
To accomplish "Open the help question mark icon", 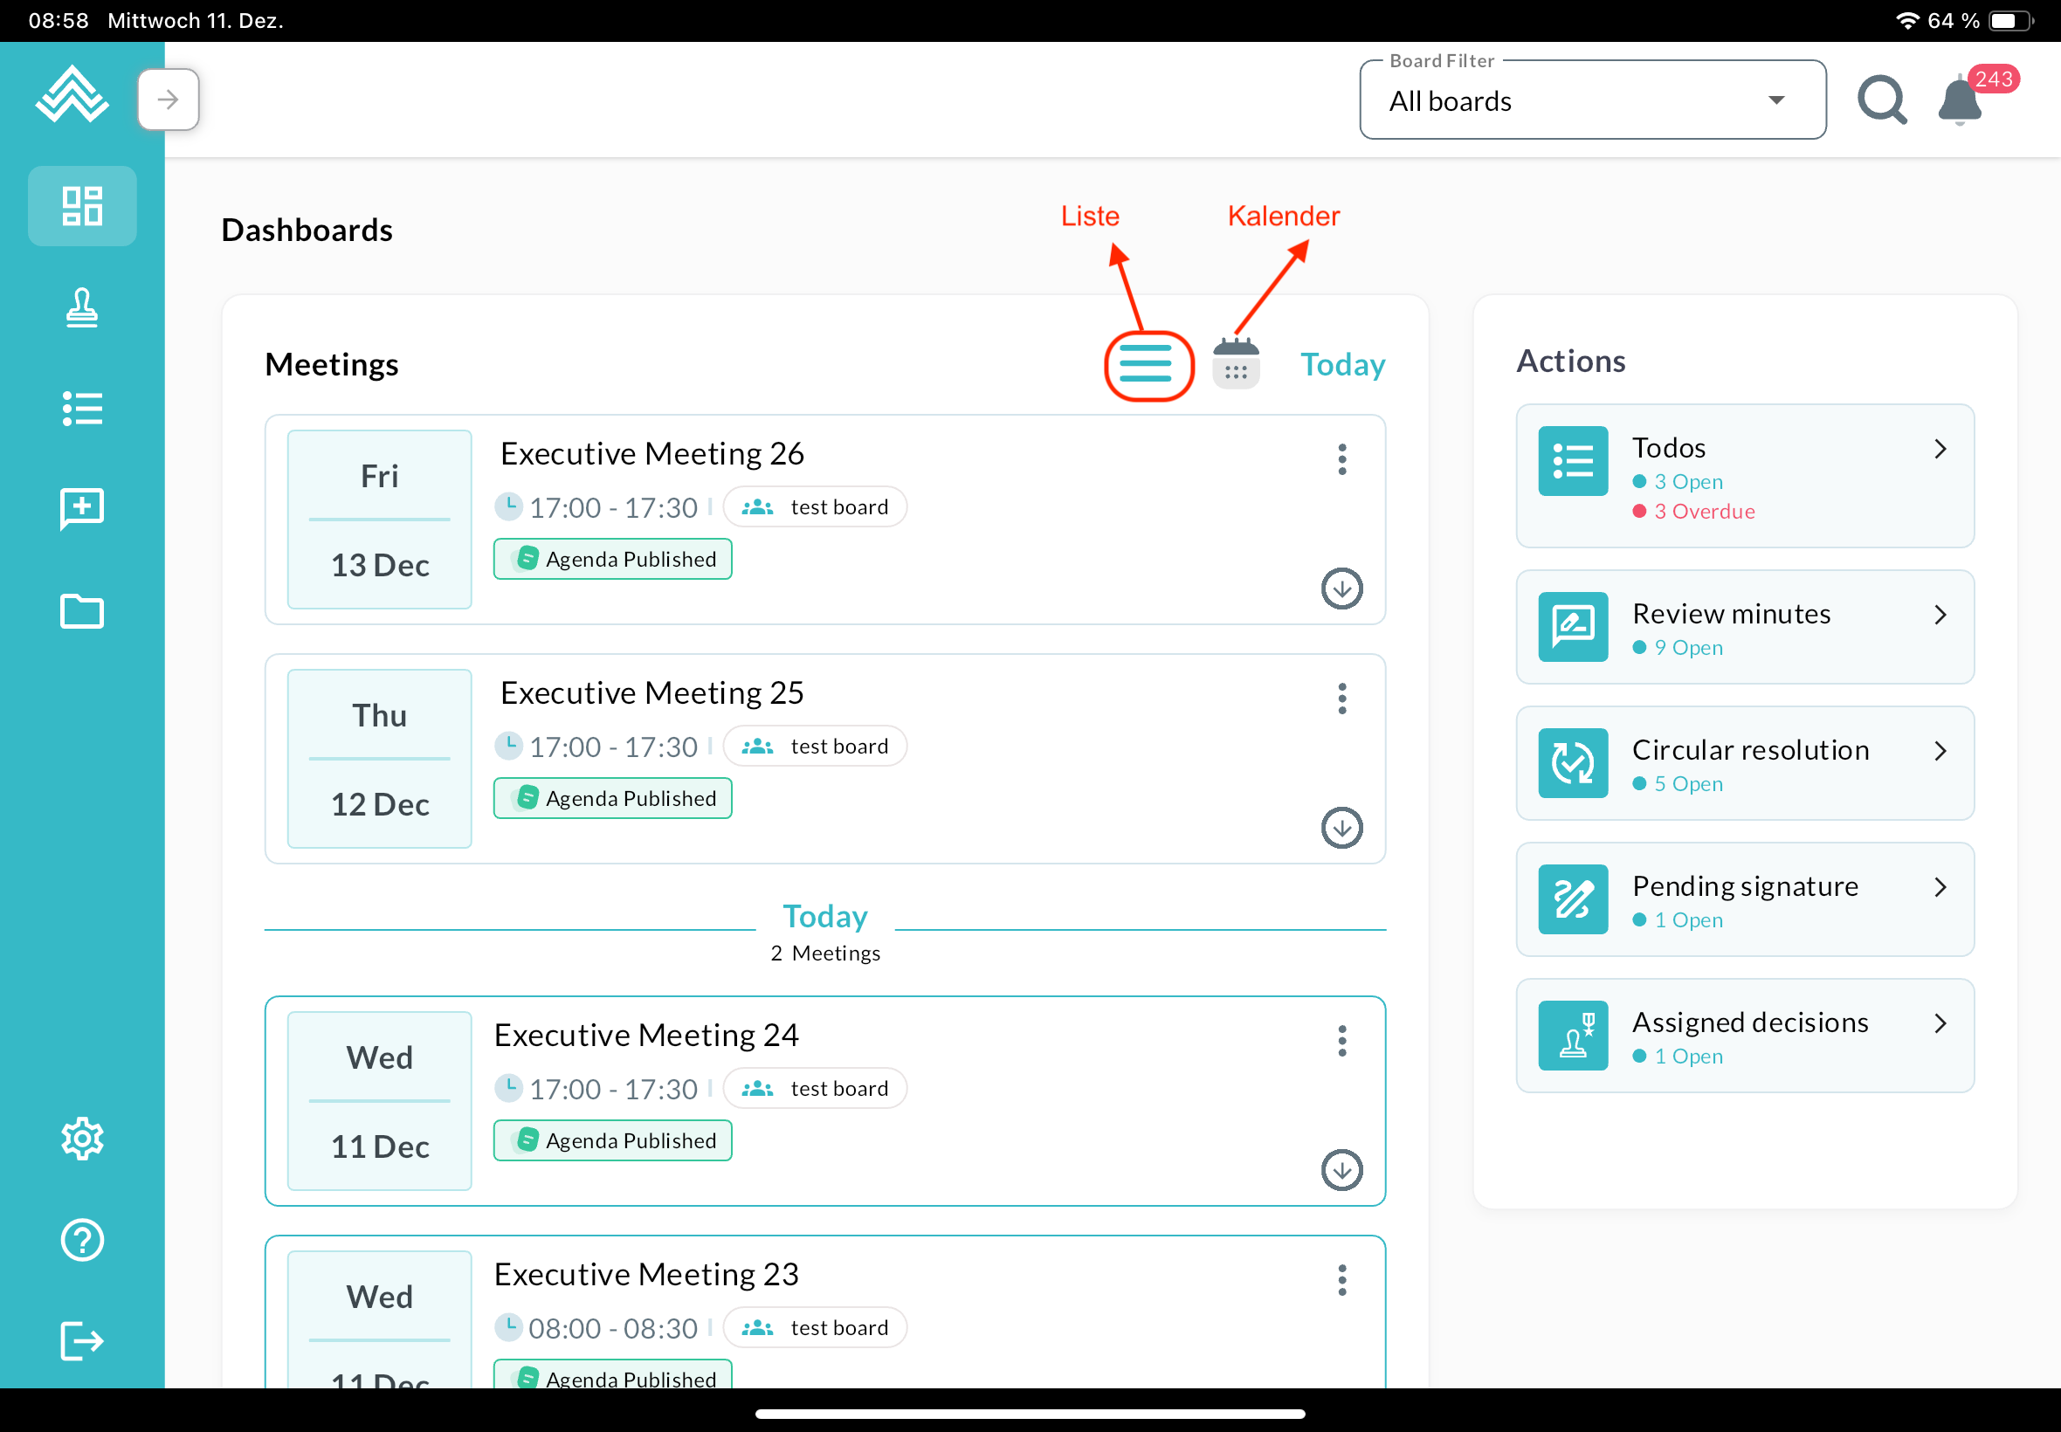I will tap(81, 1240).
